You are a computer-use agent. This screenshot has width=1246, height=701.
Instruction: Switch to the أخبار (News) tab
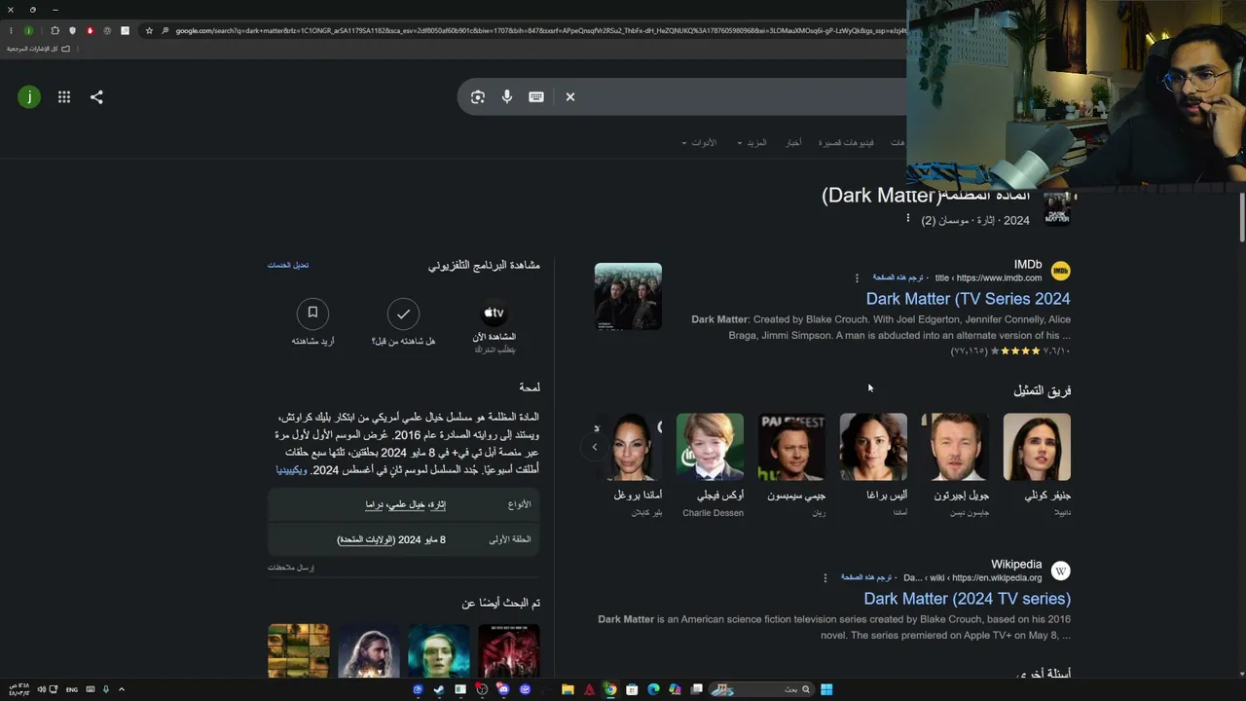coord(794,143)
